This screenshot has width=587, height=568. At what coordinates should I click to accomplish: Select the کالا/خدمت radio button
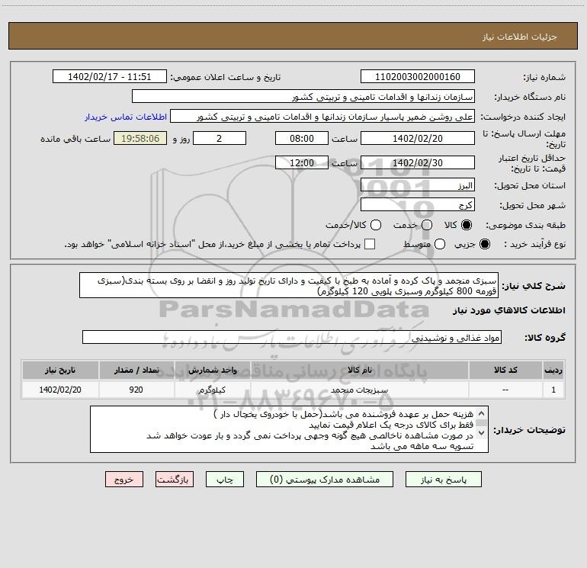click(x=376, y=225)
